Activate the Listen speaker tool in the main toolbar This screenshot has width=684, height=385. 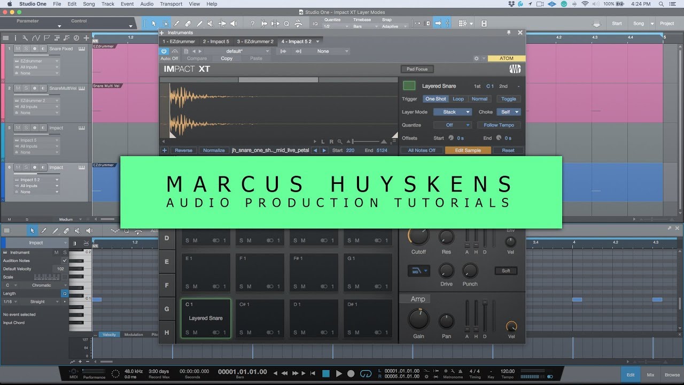pos(234,24)
